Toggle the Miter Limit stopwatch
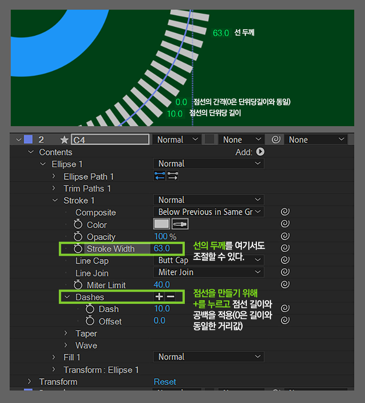The image size is (365, 403). coord(78,285)
